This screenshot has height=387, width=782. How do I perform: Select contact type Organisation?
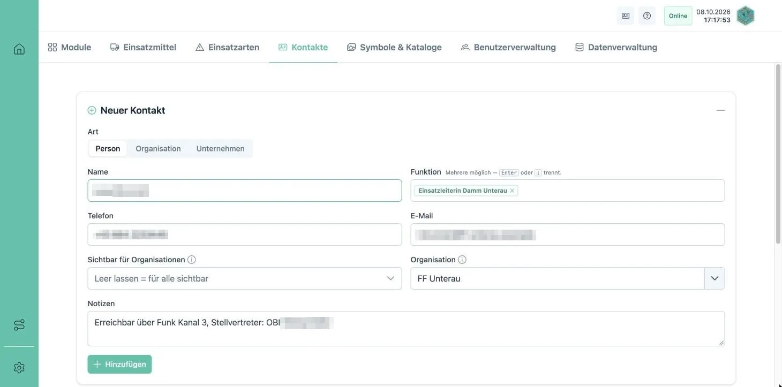[x=158, y=149]
